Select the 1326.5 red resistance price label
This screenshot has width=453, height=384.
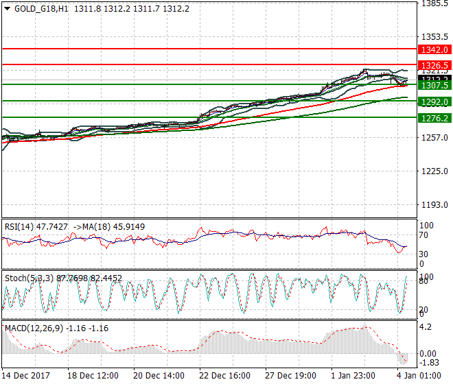point(434,65)
